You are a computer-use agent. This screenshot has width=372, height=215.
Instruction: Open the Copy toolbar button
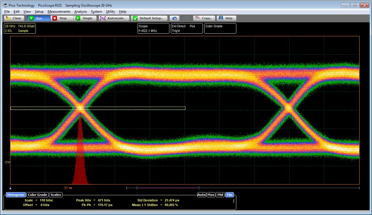pos(204,18)
